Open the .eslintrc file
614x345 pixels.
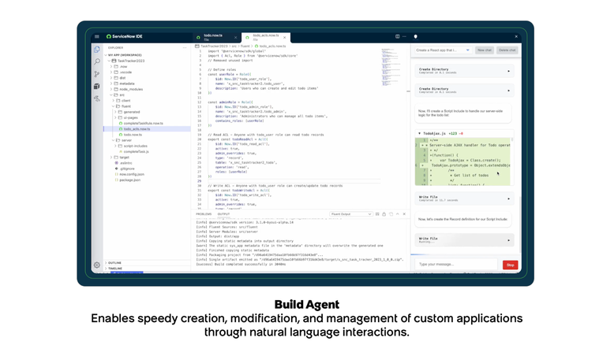tap(124, 163)
